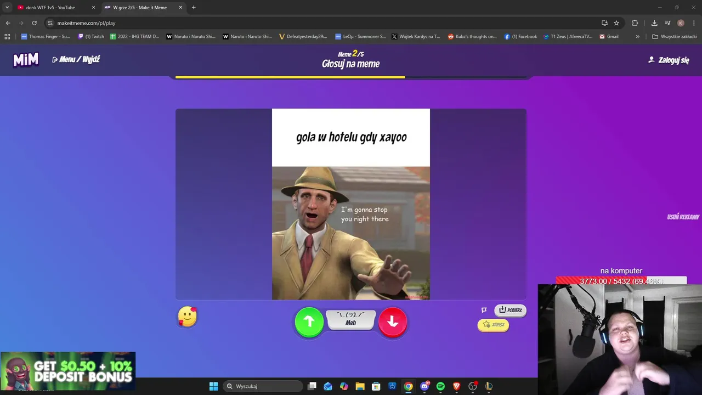Open Spotify from taskbar
The image size is (702, 395).
point(440,386)
